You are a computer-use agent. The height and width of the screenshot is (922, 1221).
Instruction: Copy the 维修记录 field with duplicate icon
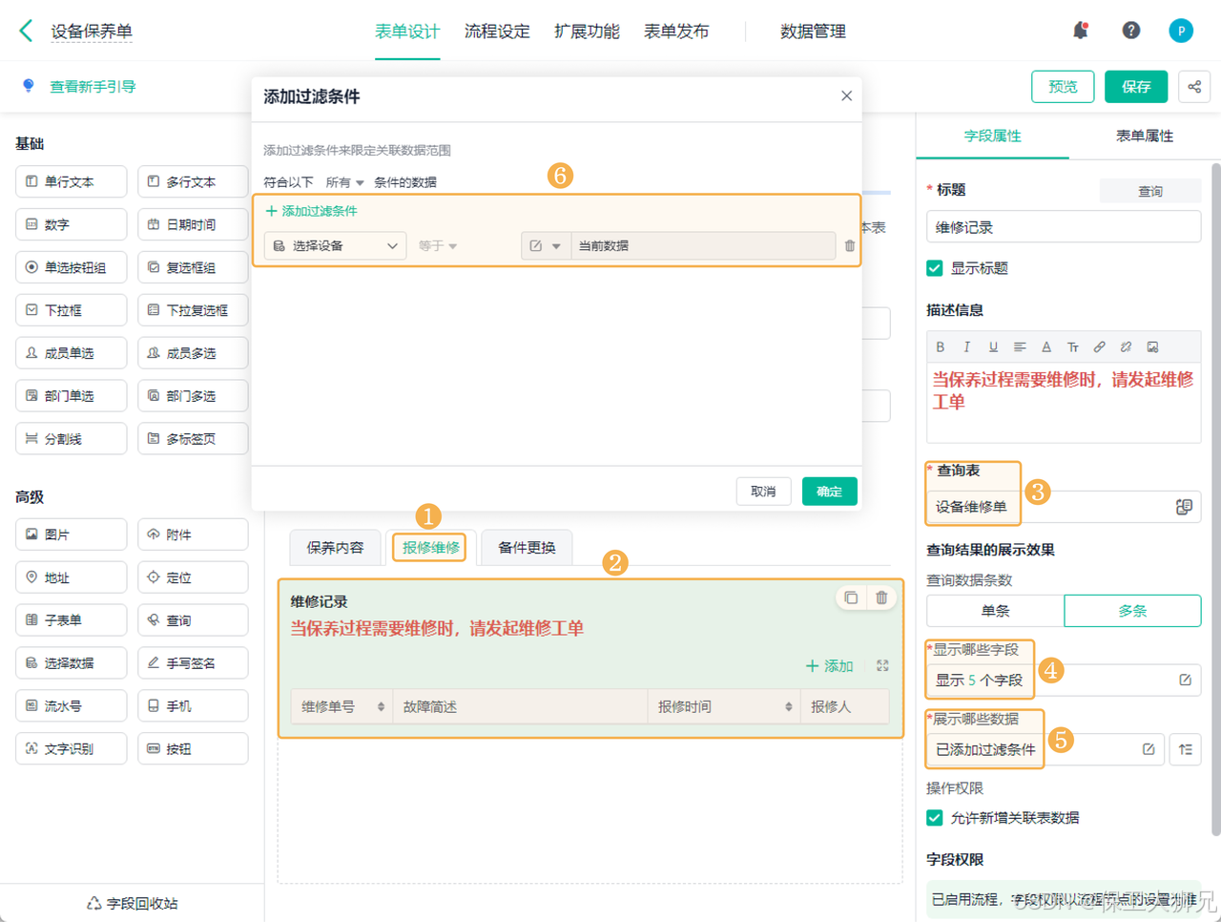click(851, 598)
